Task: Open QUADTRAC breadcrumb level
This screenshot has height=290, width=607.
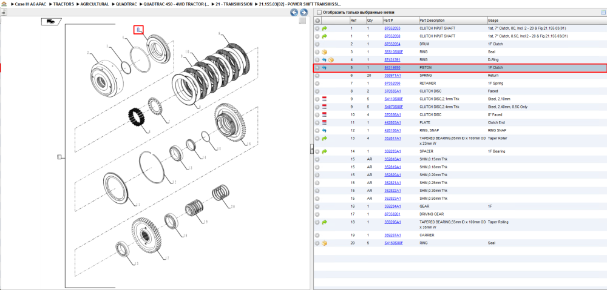Action: (126, 4)
